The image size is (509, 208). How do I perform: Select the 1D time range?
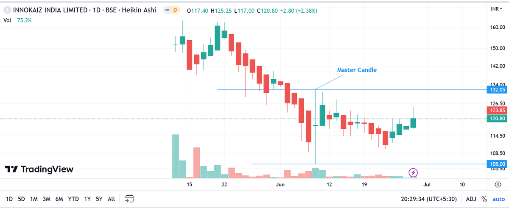click(9, 199)
